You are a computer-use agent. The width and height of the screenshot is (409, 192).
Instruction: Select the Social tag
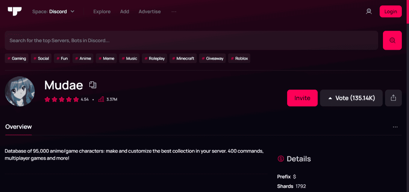(x=41, y=59)
